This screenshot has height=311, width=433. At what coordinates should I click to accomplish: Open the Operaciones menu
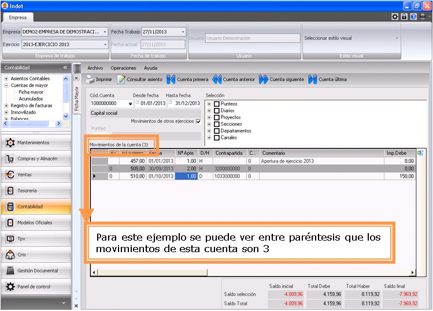(x=123, y=68)
